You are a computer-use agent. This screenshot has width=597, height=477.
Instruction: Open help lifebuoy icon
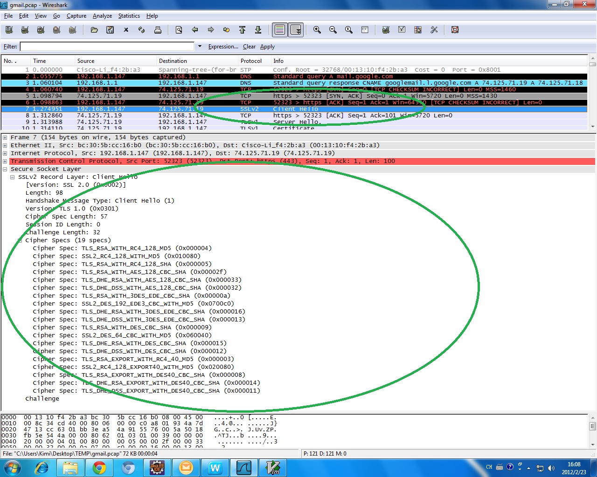[455, 30]
